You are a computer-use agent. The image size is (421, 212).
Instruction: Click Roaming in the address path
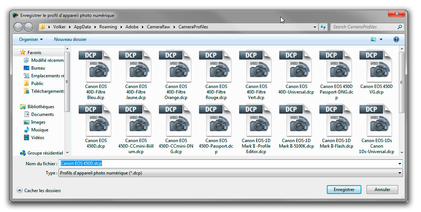(x=108, y=27)
